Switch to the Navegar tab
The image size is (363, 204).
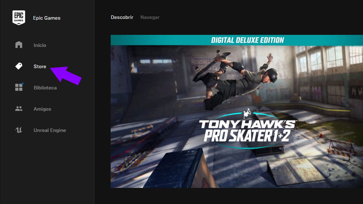click(150, 17)
